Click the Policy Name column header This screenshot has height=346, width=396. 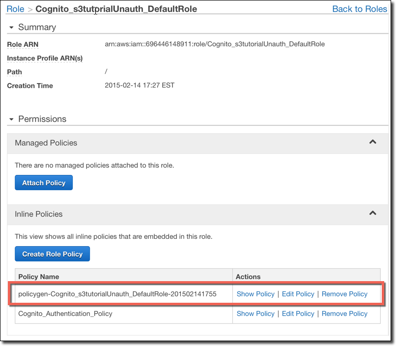[x=39, y=277]
